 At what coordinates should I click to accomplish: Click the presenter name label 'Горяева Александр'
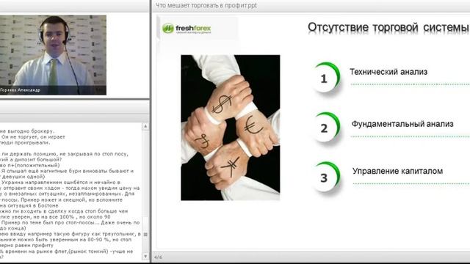20,89
